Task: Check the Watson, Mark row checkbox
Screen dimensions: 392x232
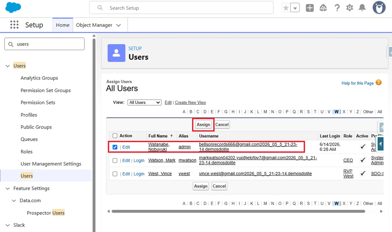Action: coord(115,160)
